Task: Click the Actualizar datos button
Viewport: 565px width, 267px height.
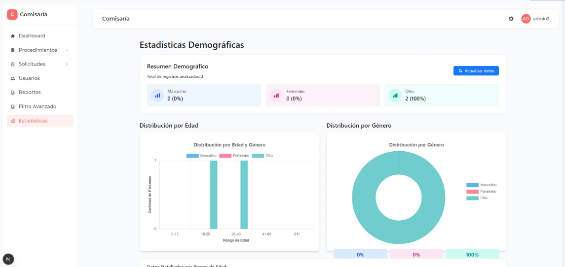Action: pos(476,71)
